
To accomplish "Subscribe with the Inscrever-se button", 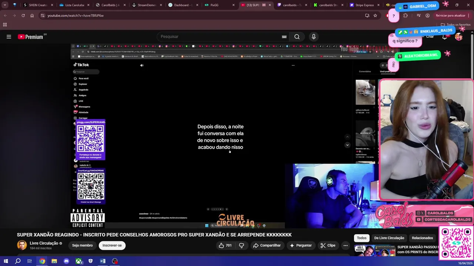I will pos(112,245).
